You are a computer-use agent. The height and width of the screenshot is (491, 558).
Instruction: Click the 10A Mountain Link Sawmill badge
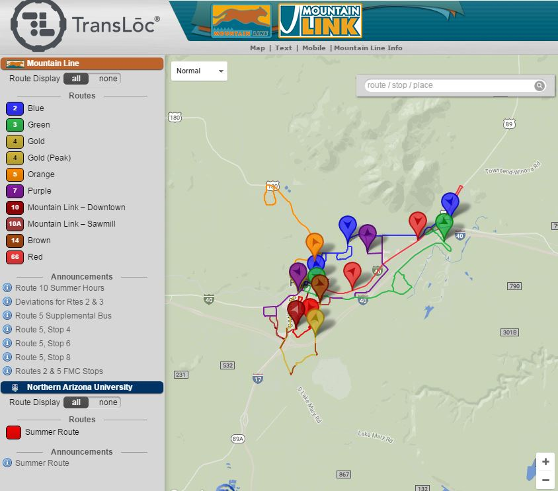(x=15, y=224)
